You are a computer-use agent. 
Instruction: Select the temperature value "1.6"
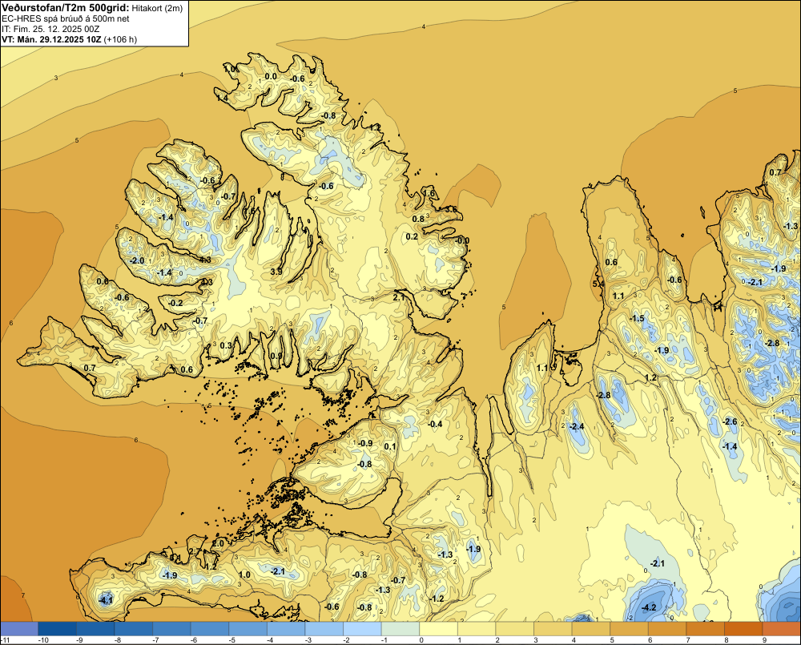(429, 193)
